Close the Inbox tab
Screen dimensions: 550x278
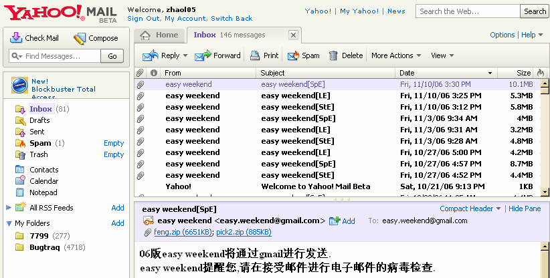click(x=293, y=35)
